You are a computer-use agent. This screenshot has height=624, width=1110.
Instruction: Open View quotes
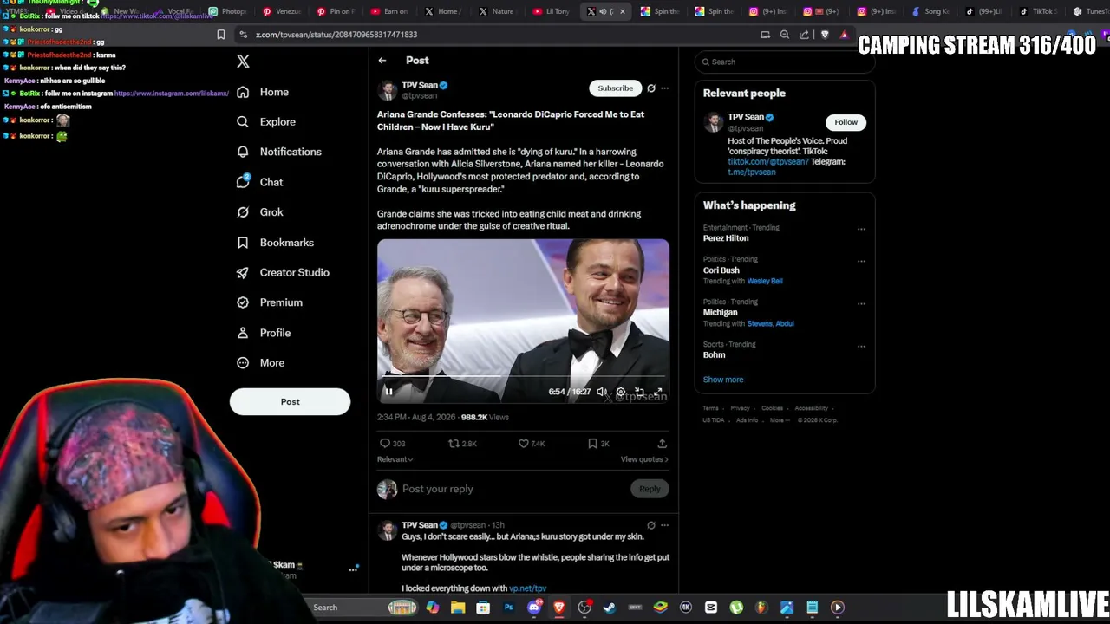644,459
